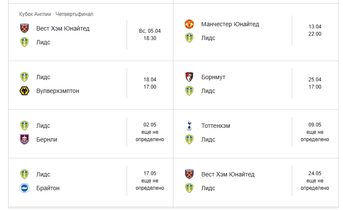Click the Wolverhampton wolf logo
The height and width of the screenshot is (210, 343).
[24, 91]
